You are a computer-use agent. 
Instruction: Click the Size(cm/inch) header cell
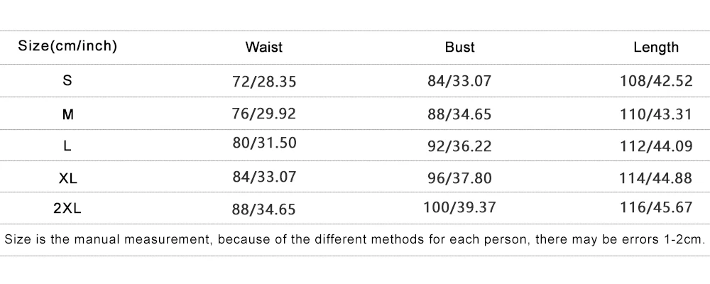click(x=67, y=48)
